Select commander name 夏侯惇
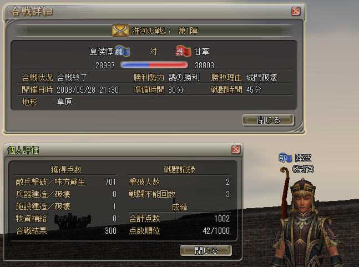359x267 pixels. pyautogui.click(x=101, y=52)
